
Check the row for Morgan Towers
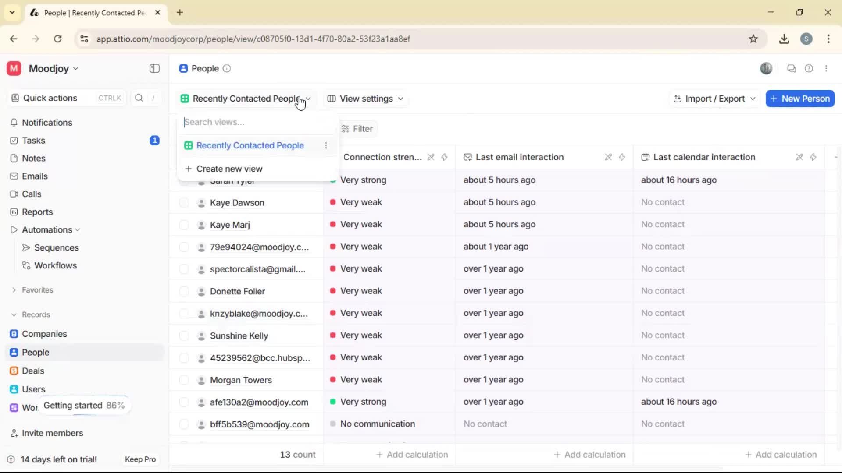(184, 380)
